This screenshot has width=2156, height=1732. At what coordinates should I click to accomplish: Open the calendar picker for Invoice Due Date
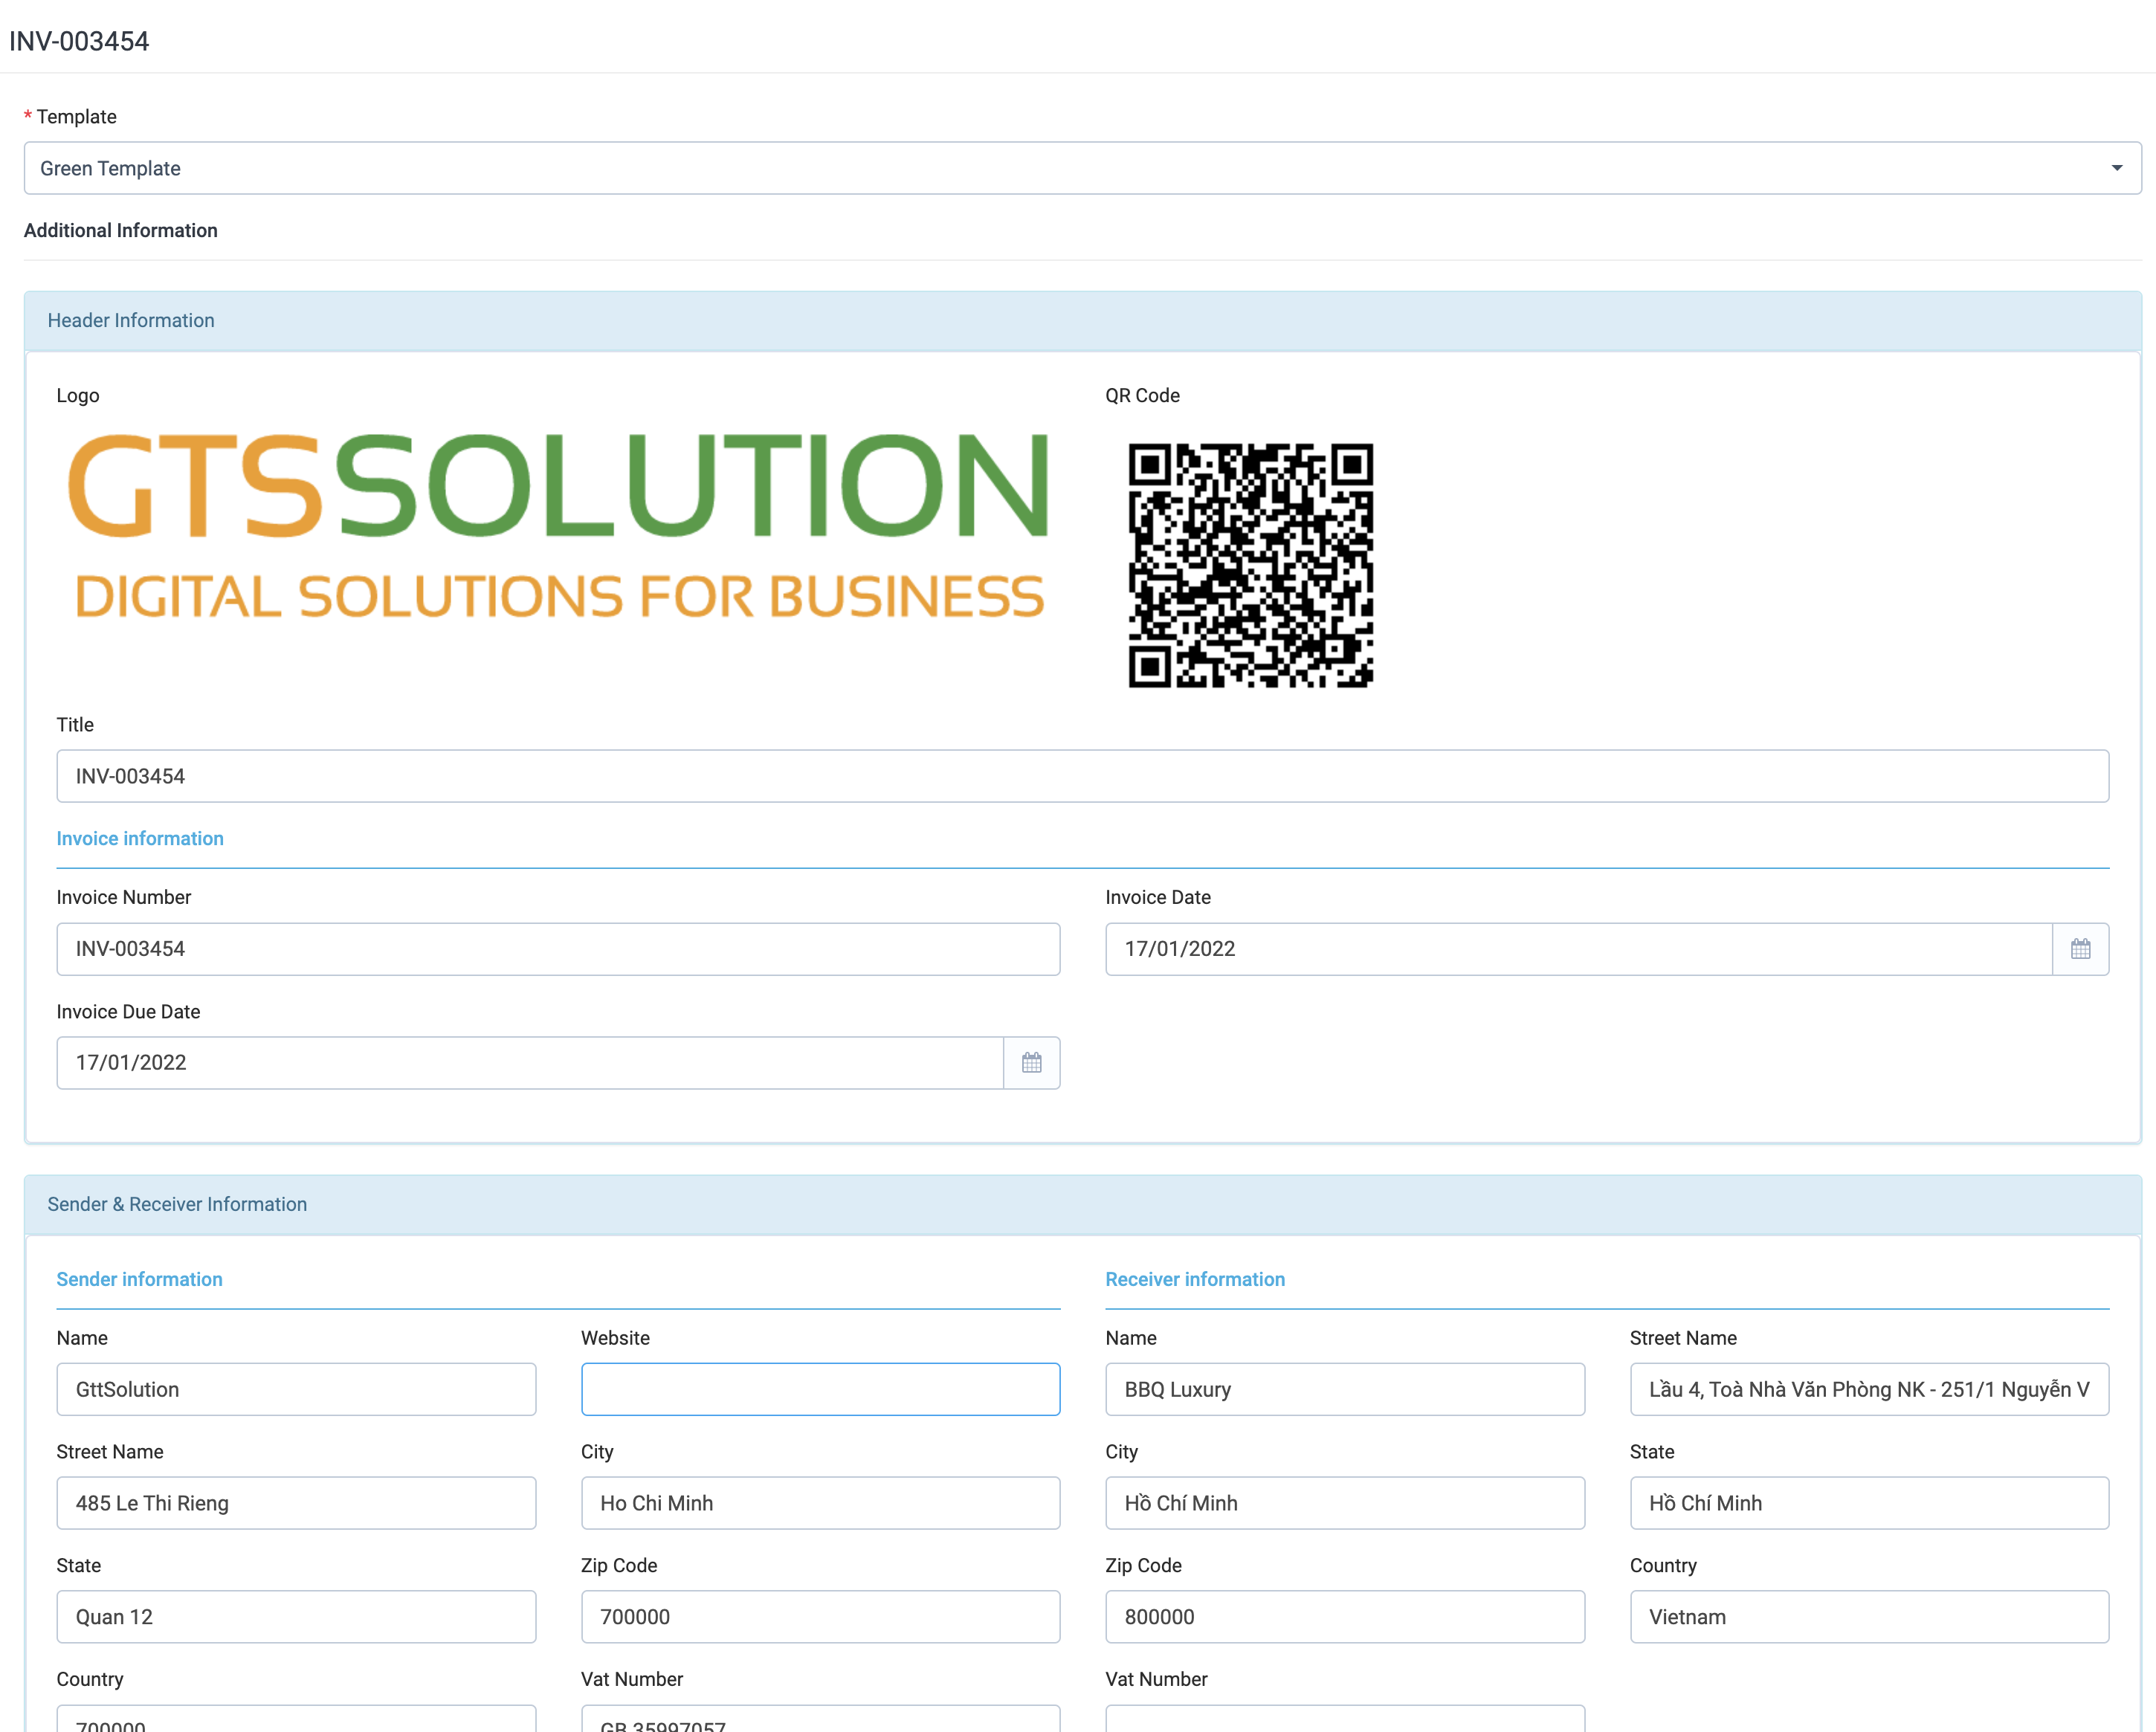click(1031, 1062)
